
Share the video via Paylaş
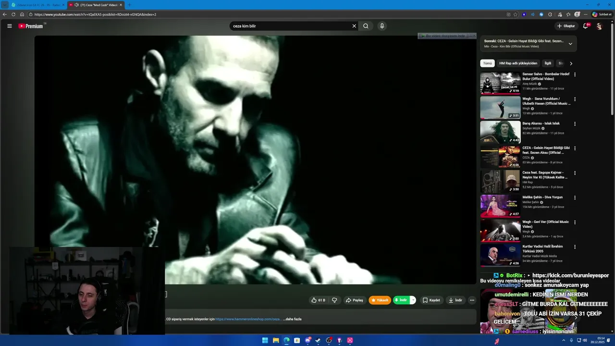coord(355,300)
